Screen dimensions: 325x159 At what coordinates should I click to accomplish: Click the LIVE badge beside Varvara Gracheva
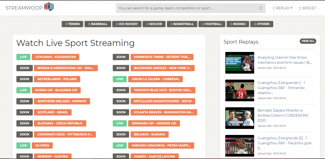[120, 146]
